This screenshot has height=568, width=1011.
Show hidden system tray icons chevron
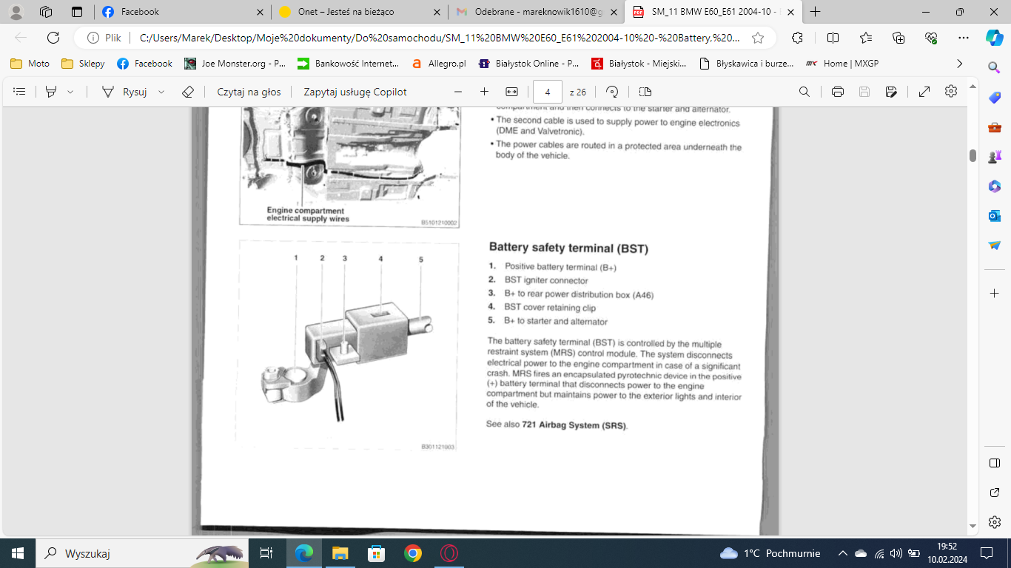(x=842, y=553)
